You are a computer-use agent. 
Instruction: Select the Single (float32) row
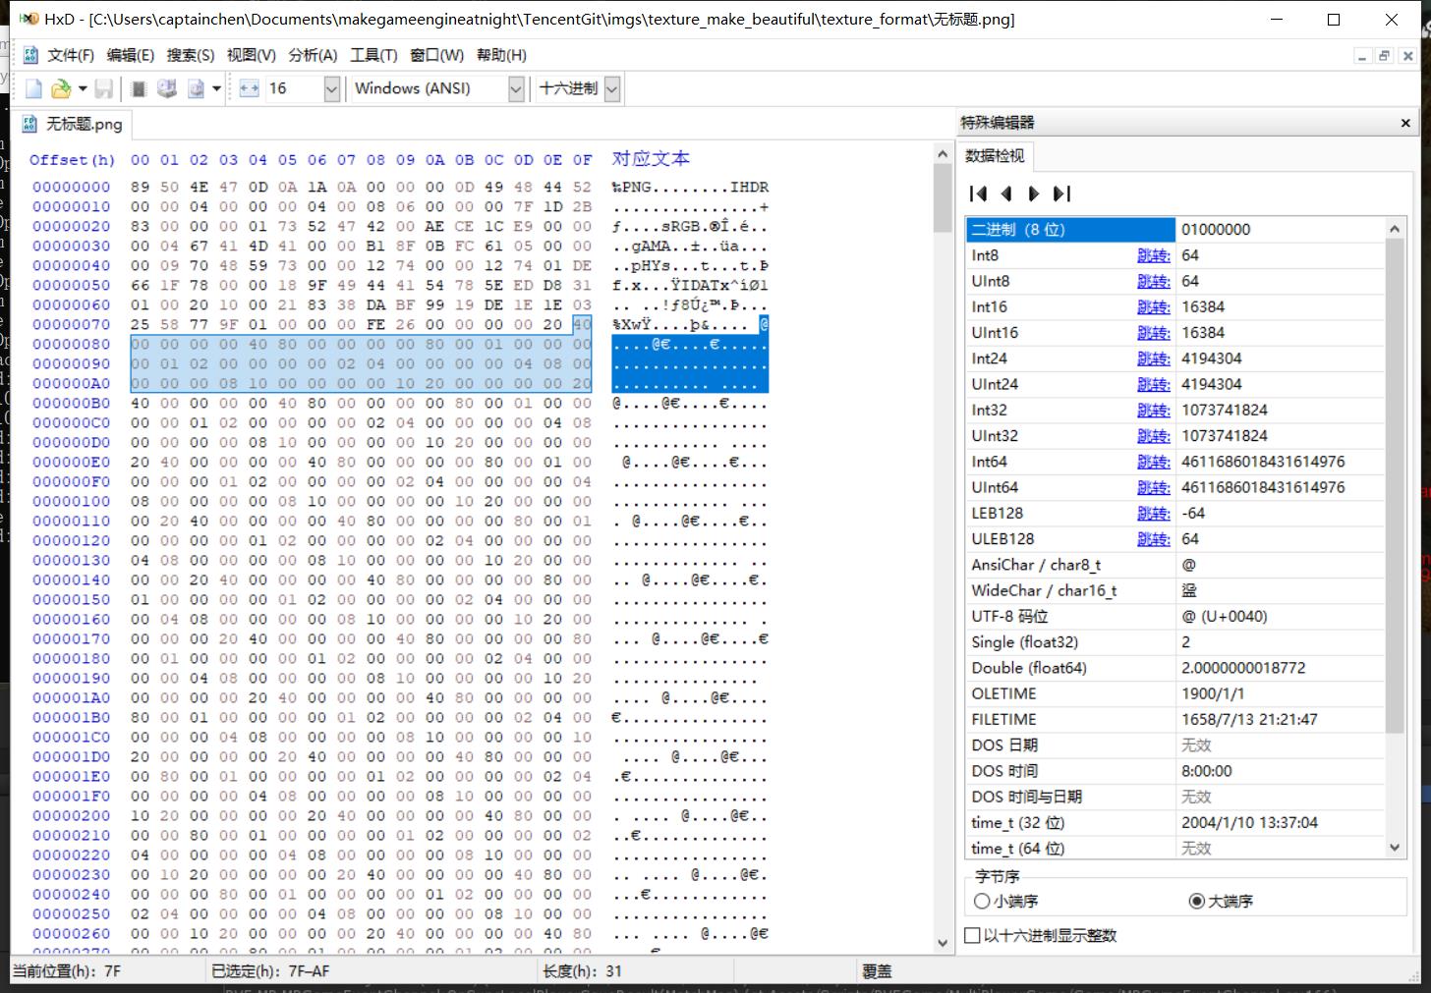coord(1175,641)
